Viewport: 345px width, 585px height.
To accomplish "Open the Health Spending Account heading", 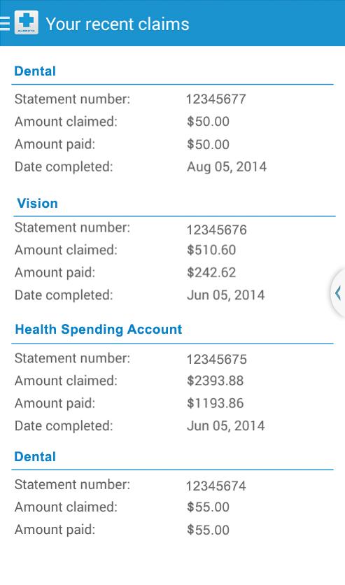I will (x=99, y=330).
